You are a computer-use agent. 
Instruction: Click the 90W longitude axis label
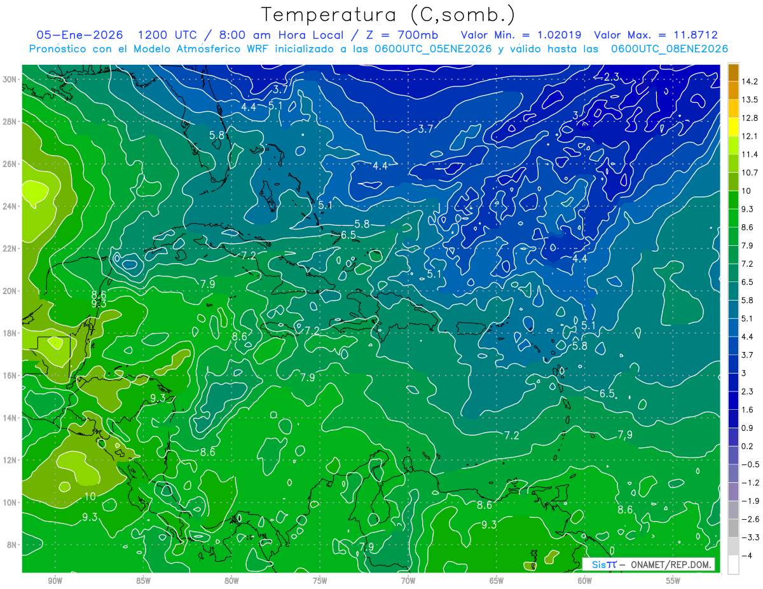point(55,581)
